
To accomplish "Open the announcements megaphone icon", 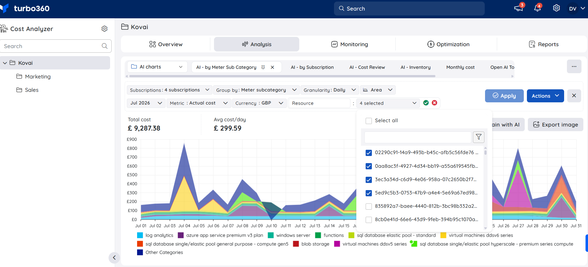I will click(519, 8).
